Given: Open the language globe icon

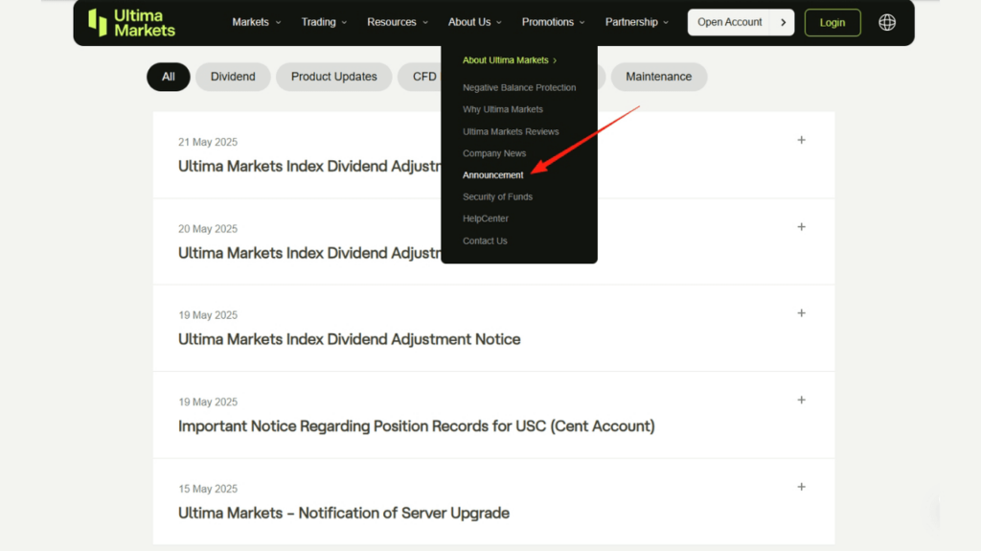Looking at the screenshot, I should pos(886,23).
